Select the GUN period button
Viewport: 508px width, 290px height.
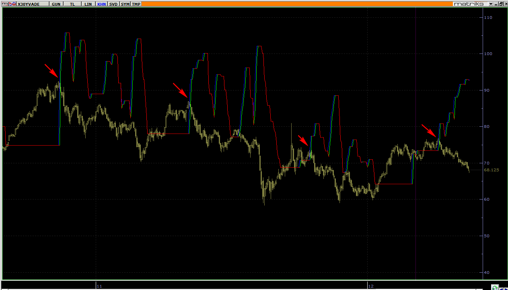coord(56,4)
